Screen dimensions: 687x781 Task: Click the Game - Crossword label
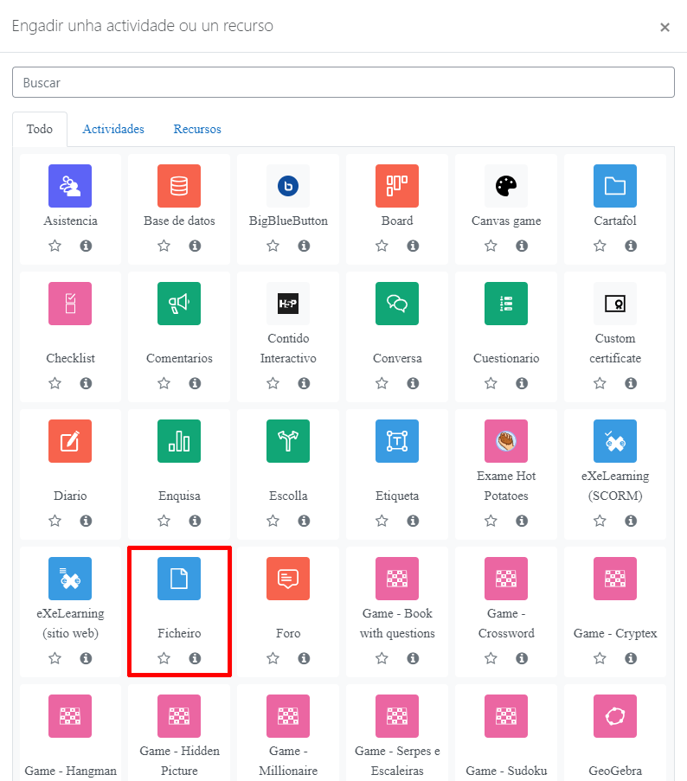point(506,623)
